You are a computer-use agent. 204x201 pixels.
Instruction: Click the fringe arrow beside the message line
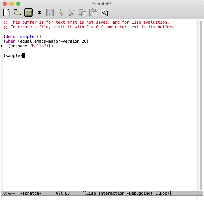tap(2, 46)
